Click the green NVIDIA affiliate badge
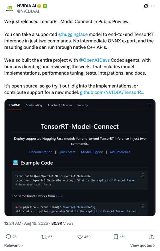The height and width of the screenshot is (251, 160). [x=45, y=6]
